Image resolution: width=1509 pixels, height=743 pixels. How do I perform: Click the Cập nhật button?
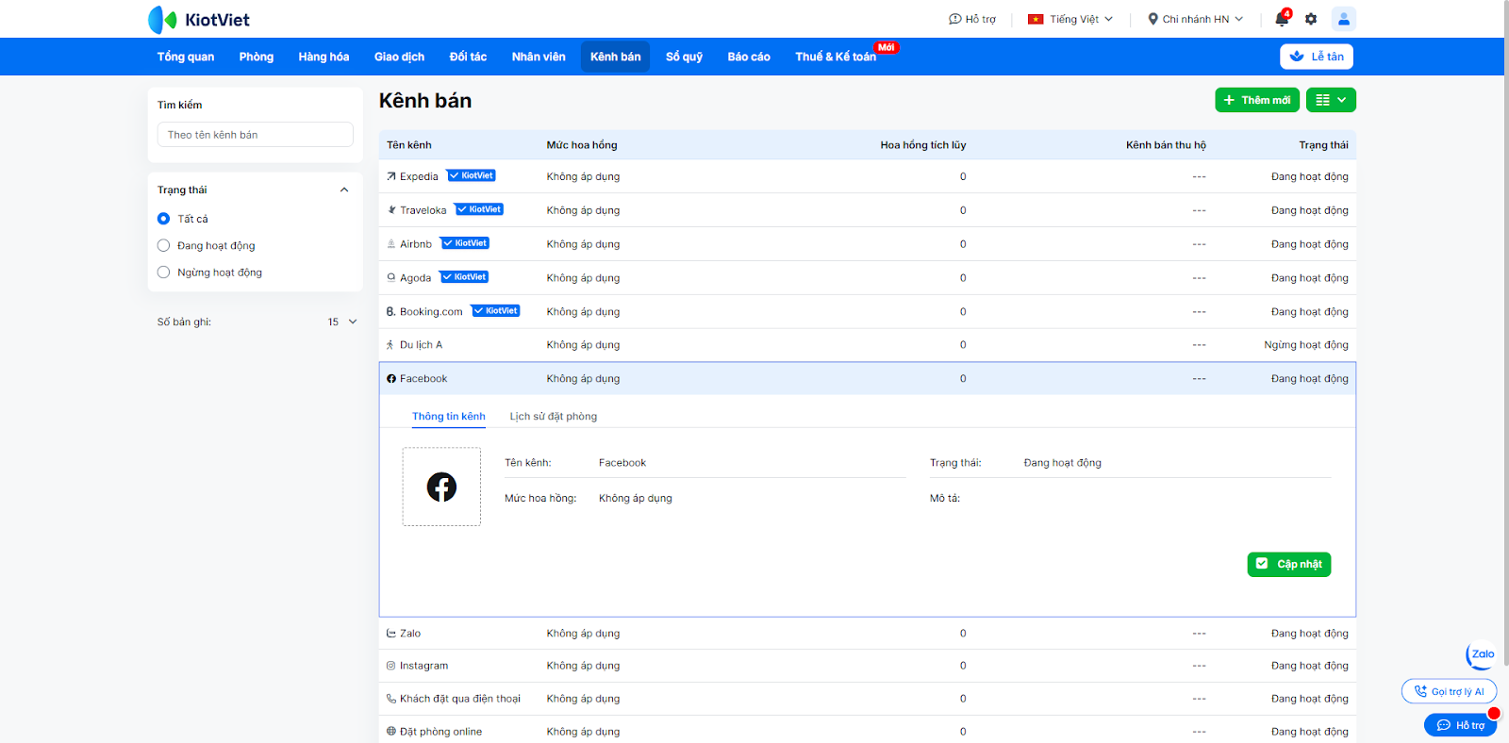tap(1288, 564)
